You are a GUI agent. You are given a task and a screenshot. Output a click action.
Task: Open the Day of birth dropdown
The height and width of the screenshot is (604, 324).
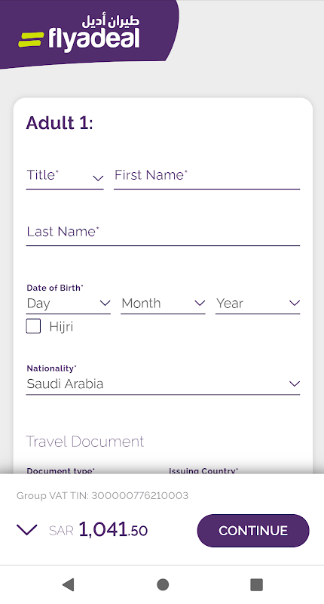[68, 304]
